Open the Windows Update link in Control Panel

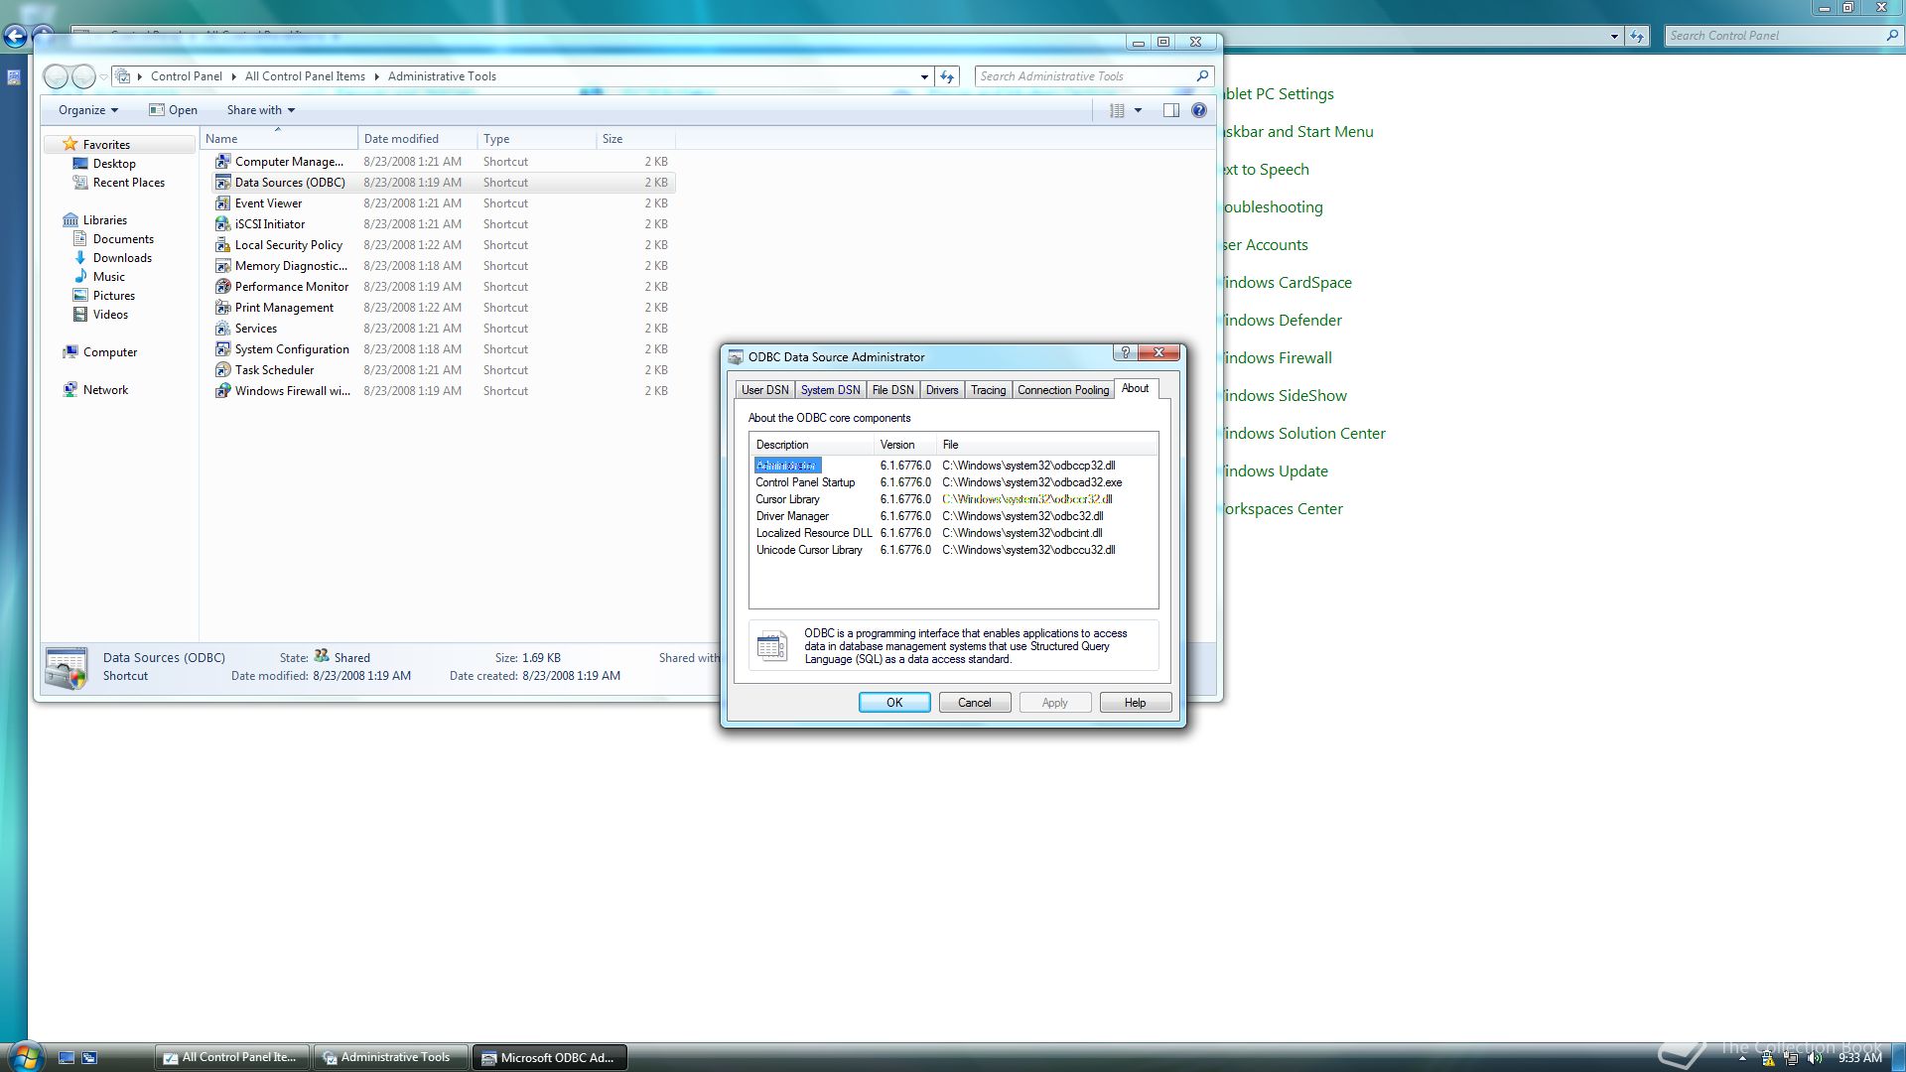pyautogui.click(x=1275, y=471)
